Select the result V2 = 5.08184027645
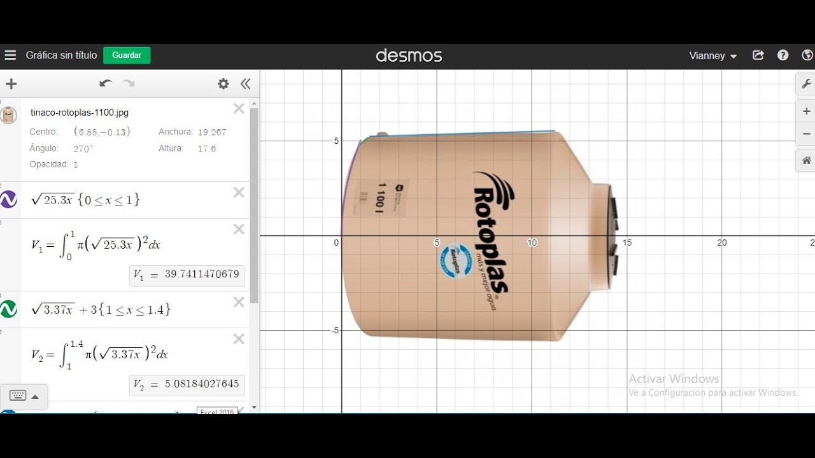The image size is (815, 458). 187,384
